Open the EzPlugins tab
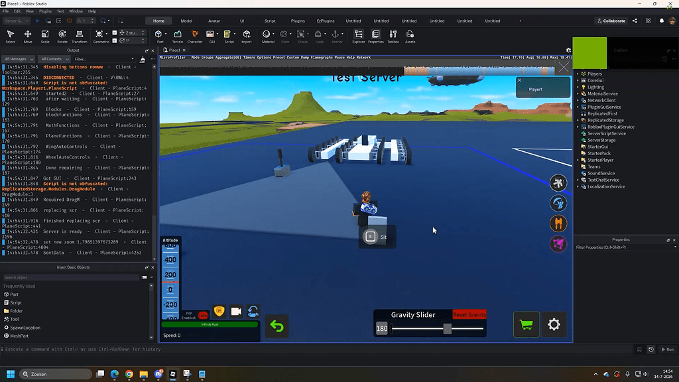This screenshot has width=679, height=382. coord(325,21)
